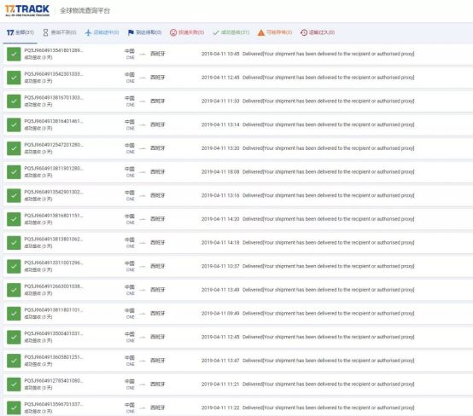Open the package delivered at 09:49
Image resolution: width=473 pixels, height=416 pixels.
(x=237, y=314)
